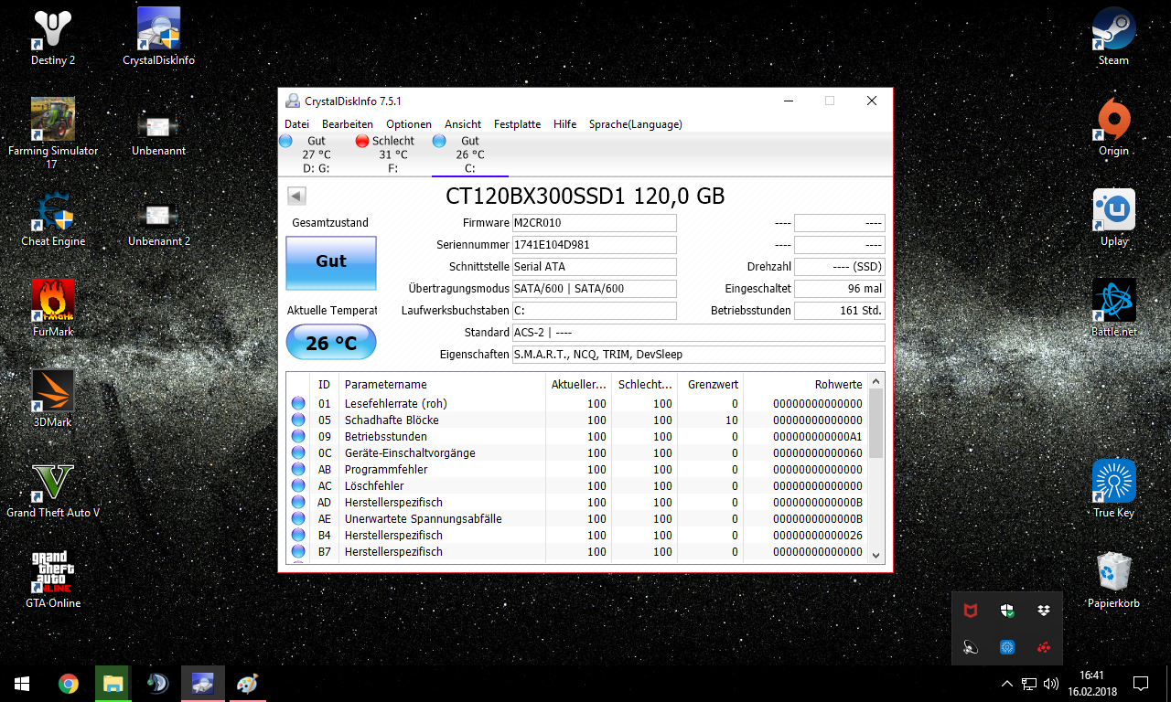The height and width of the screenshot is (702, 1171).
Task: Select Papierkorb recycle bin icon
Action: click(x=1113, y=580)
